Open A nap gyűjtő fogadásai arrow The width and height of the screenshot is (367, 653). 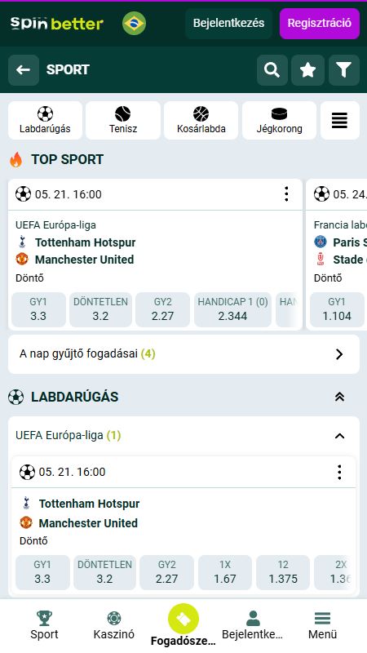click(339, 354)
